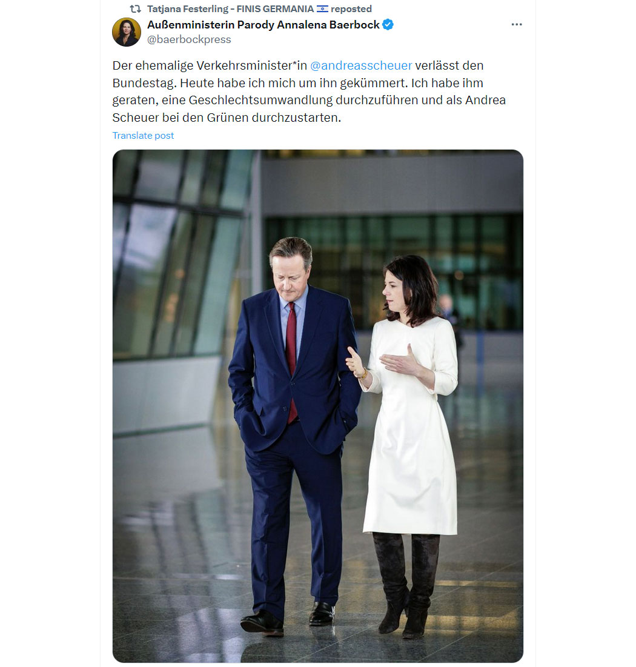Screen dimensions: 636x667
Task: Click the repost arrows icon above the post
Action: pyautogui.click(x=135, y=9)
